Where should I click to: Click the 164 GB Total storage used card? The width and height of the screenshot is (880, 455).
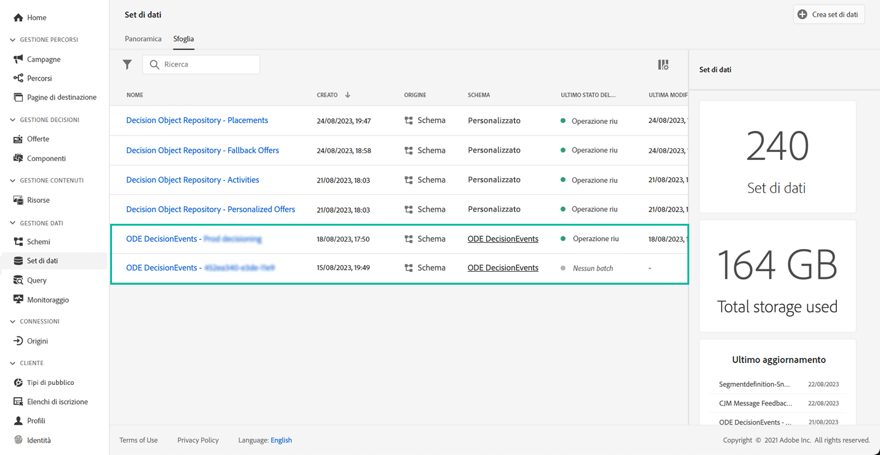pos(778,276)
